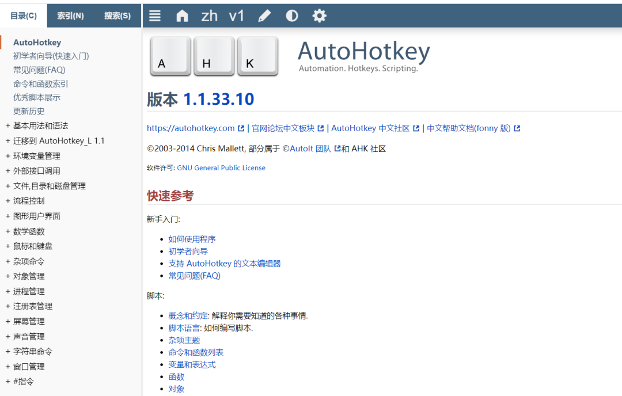Screen dimensions: 622x396
Task: Open 支持 AutoHotkey 的文本编辑器 link
Action: click(x=225, y=264)
